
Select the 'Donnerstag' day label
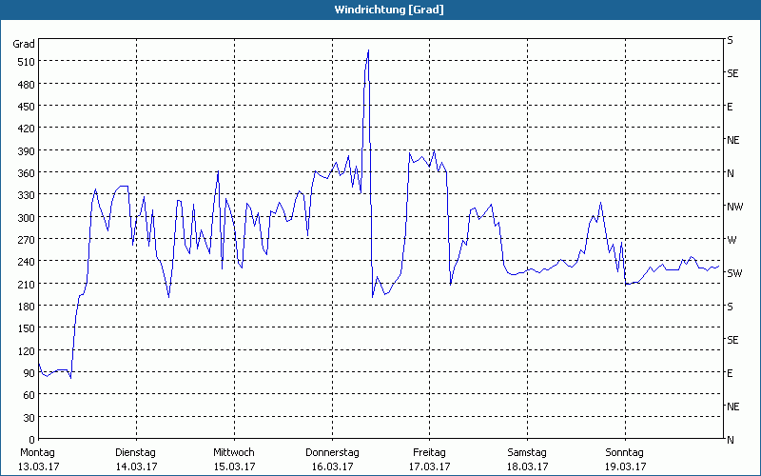coord(332,453)
